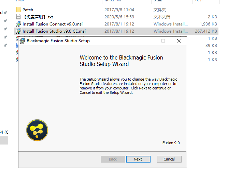Click the setup title bar installer icon
The width and height of the screenshot is (228, 169).
(x=22, y=41)
